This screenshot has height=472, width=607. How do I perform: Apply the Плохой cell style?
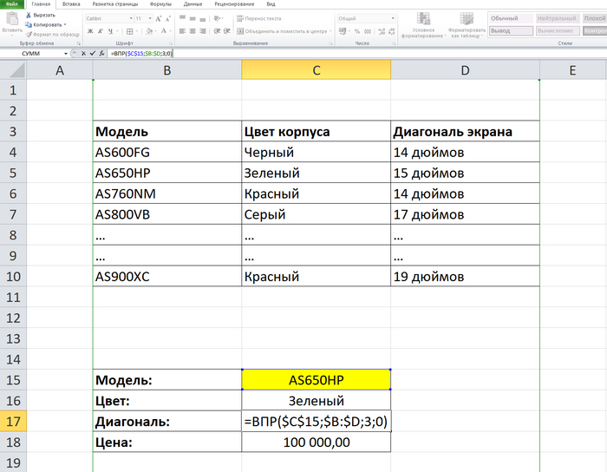click(x=595, y=18)
